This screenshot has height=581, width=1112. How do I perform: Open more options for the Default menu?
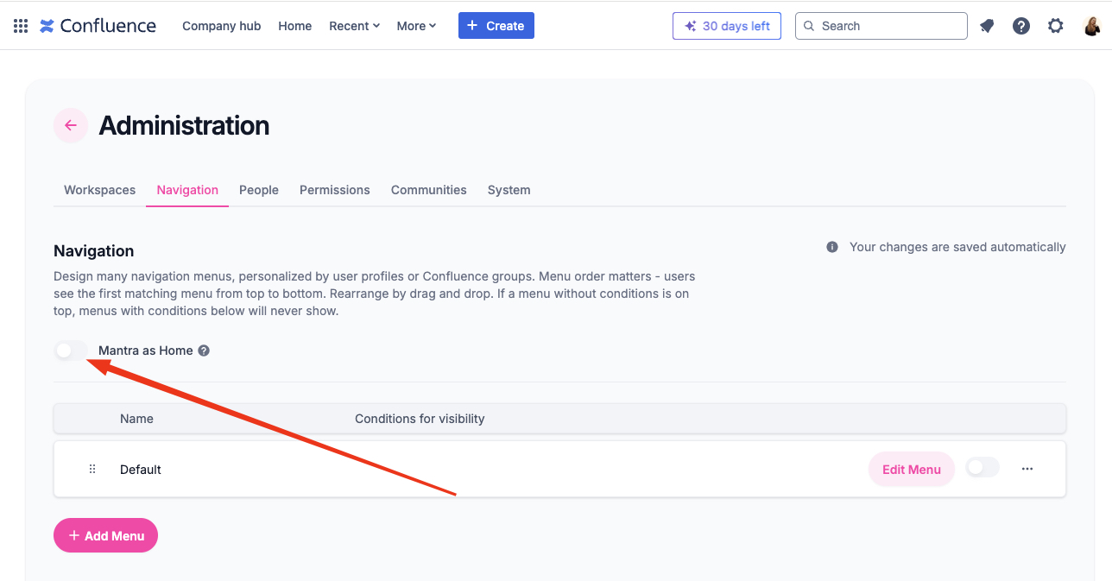(x=1027, y=468)
